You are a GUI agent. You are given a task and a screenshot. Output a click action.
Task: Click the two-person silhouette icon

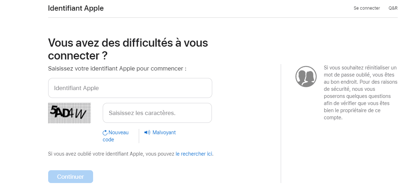306,77
